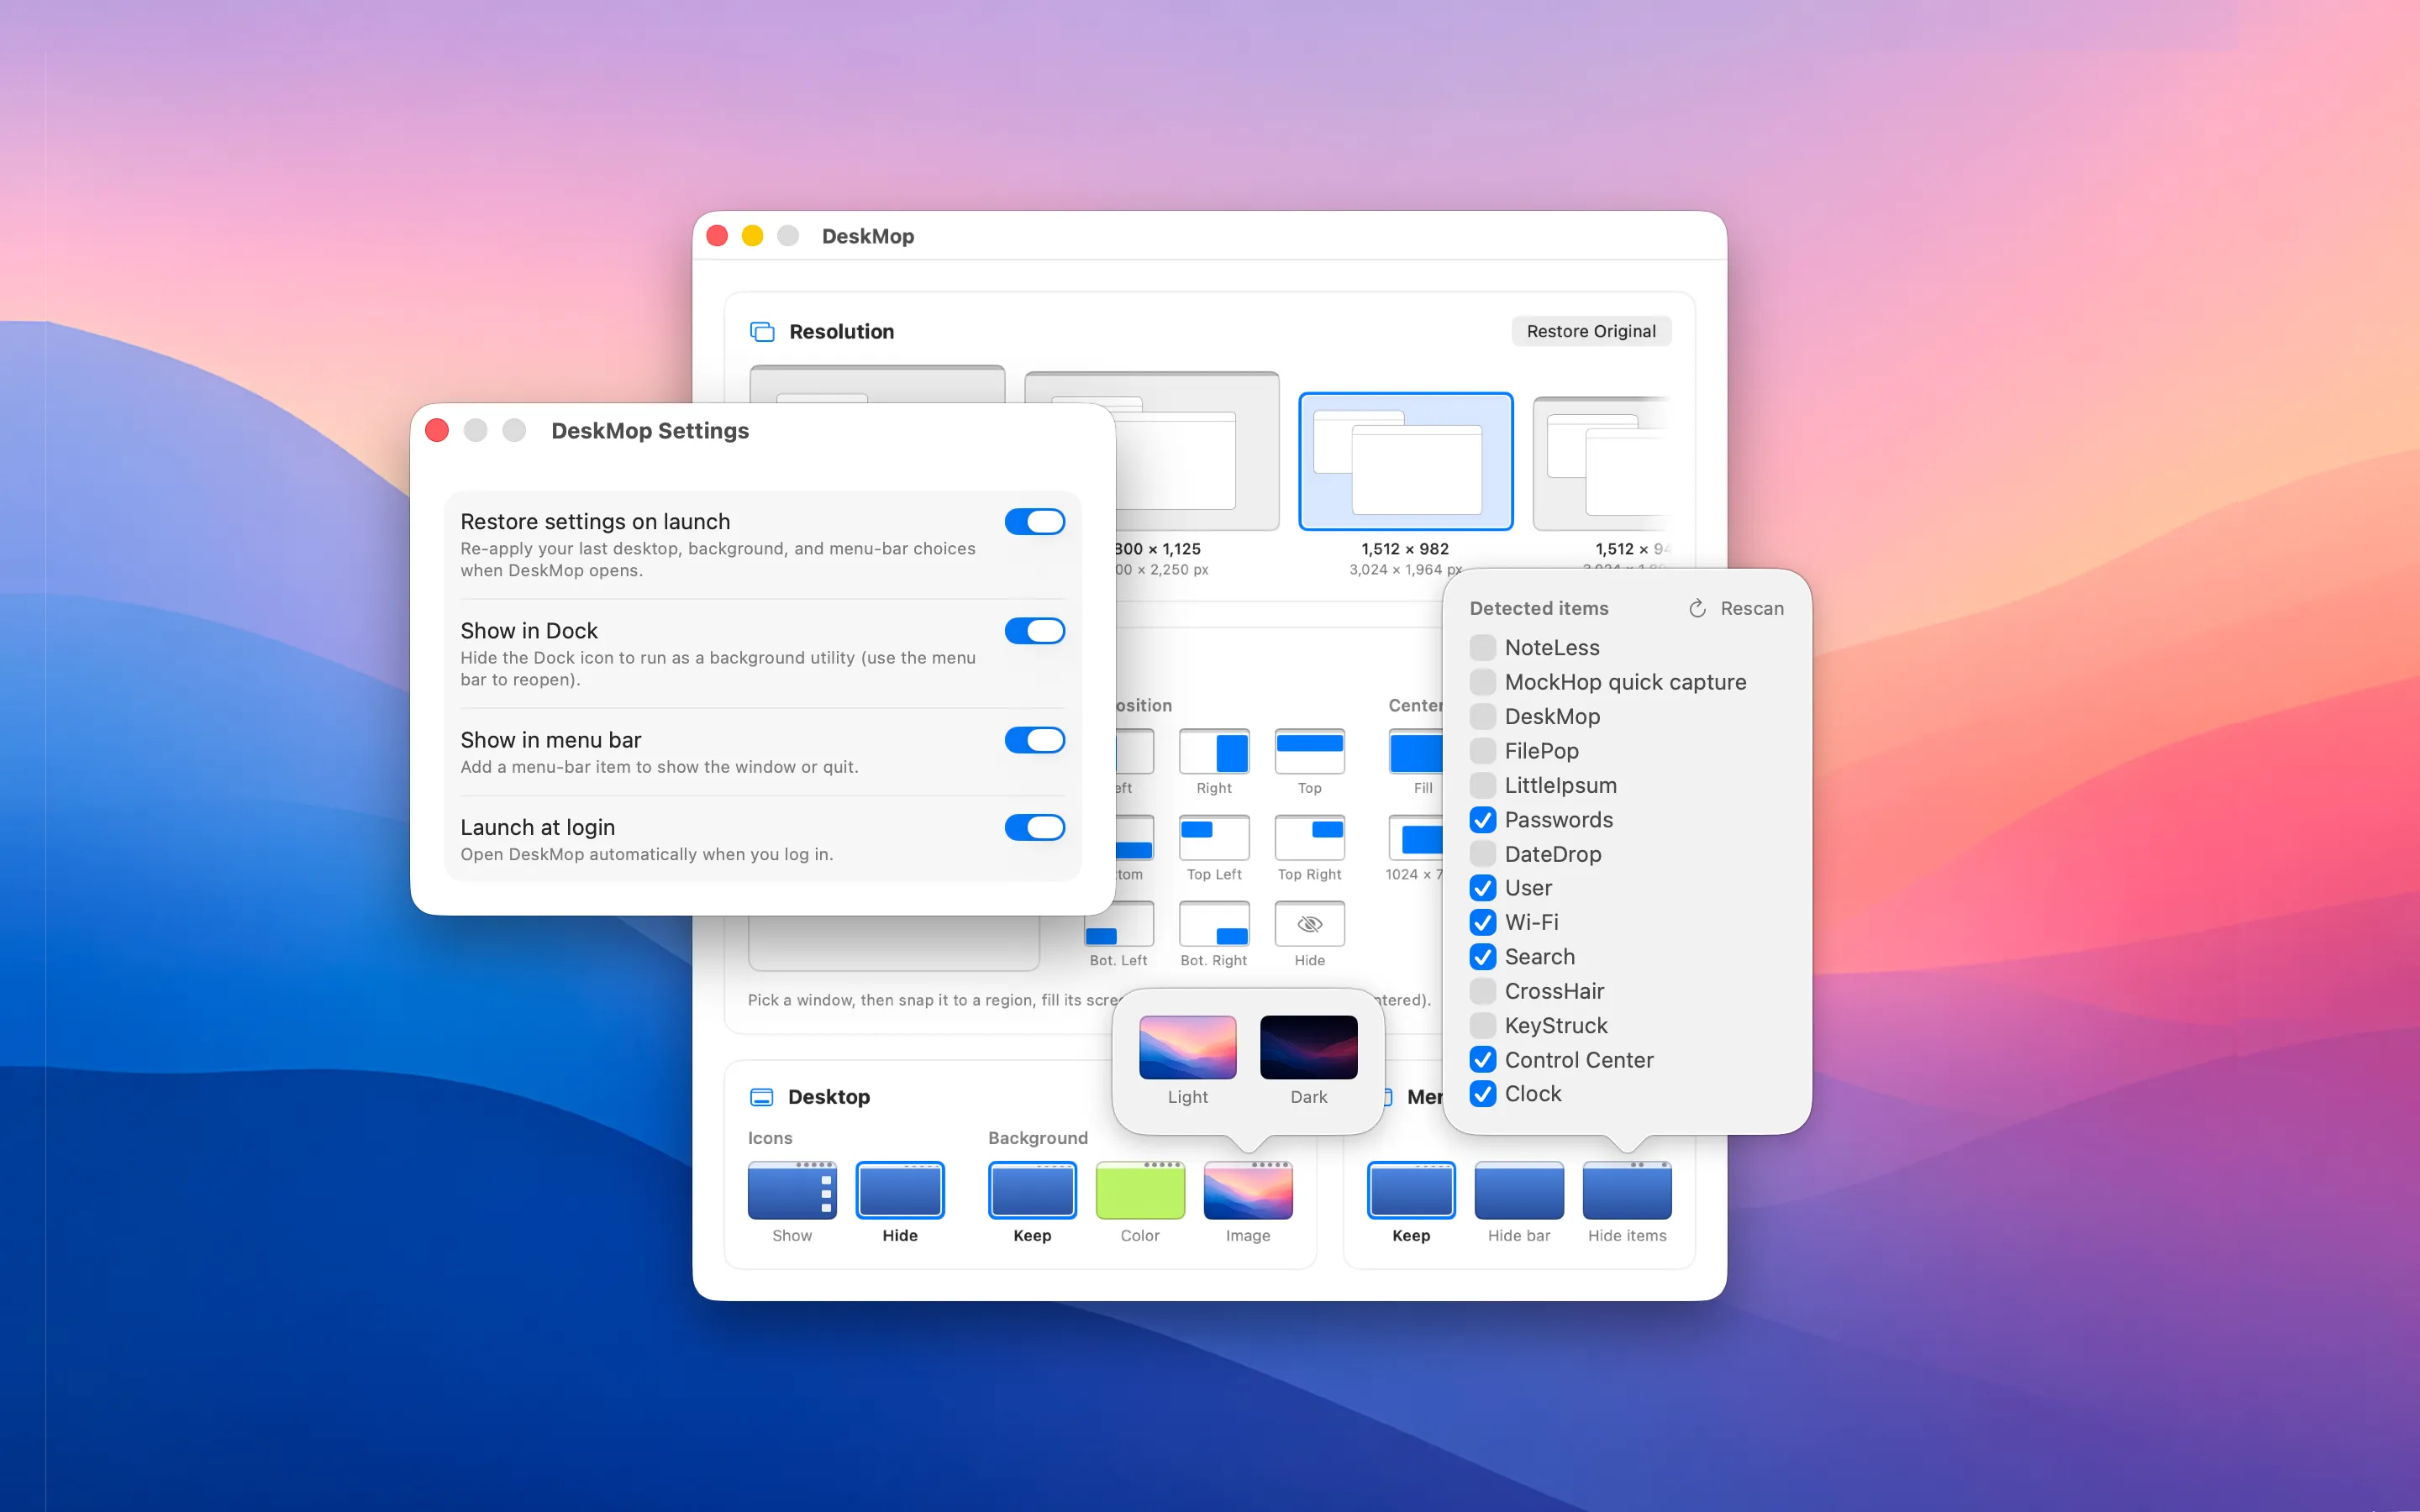Check the FilePop checkbox

[1483, 750]
